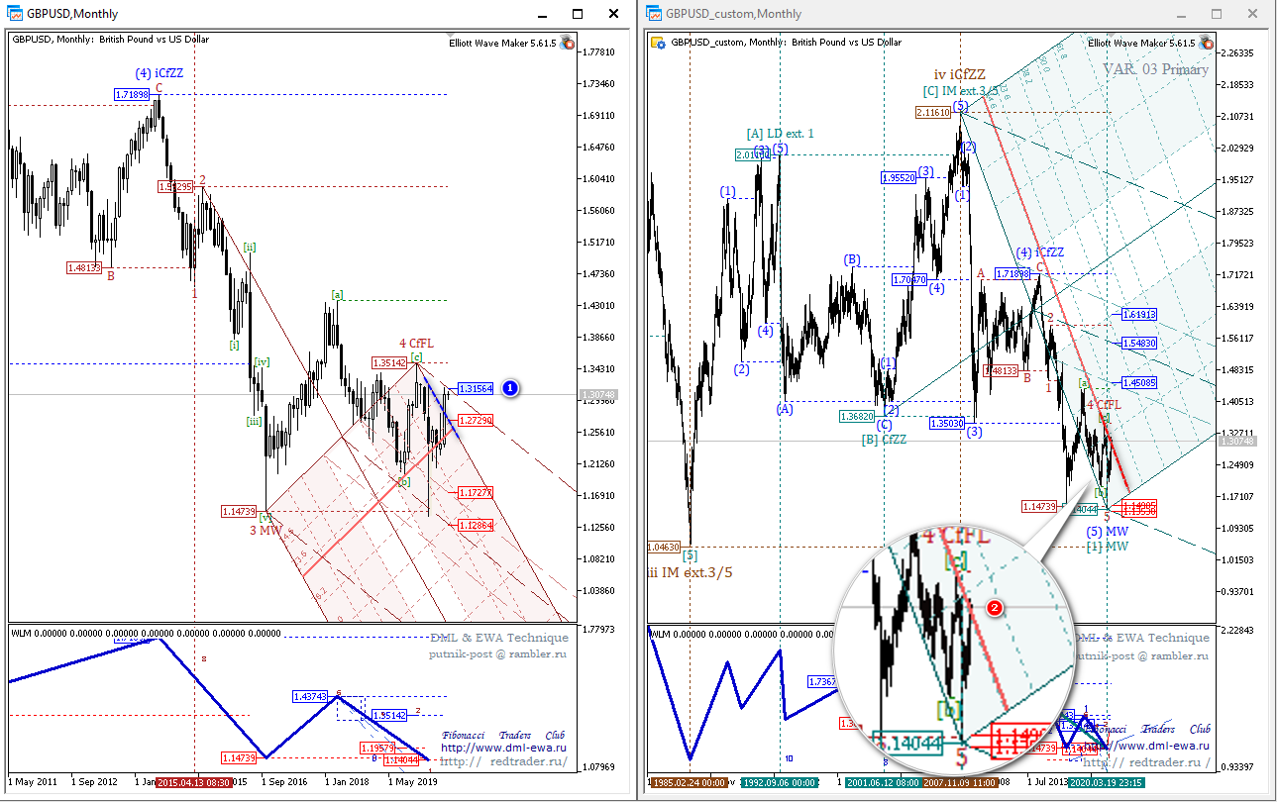Select the red 1.27290 target label
The height and width of the screenshot is (802, 1278).
pyautogui.click(x=476, y=421)
